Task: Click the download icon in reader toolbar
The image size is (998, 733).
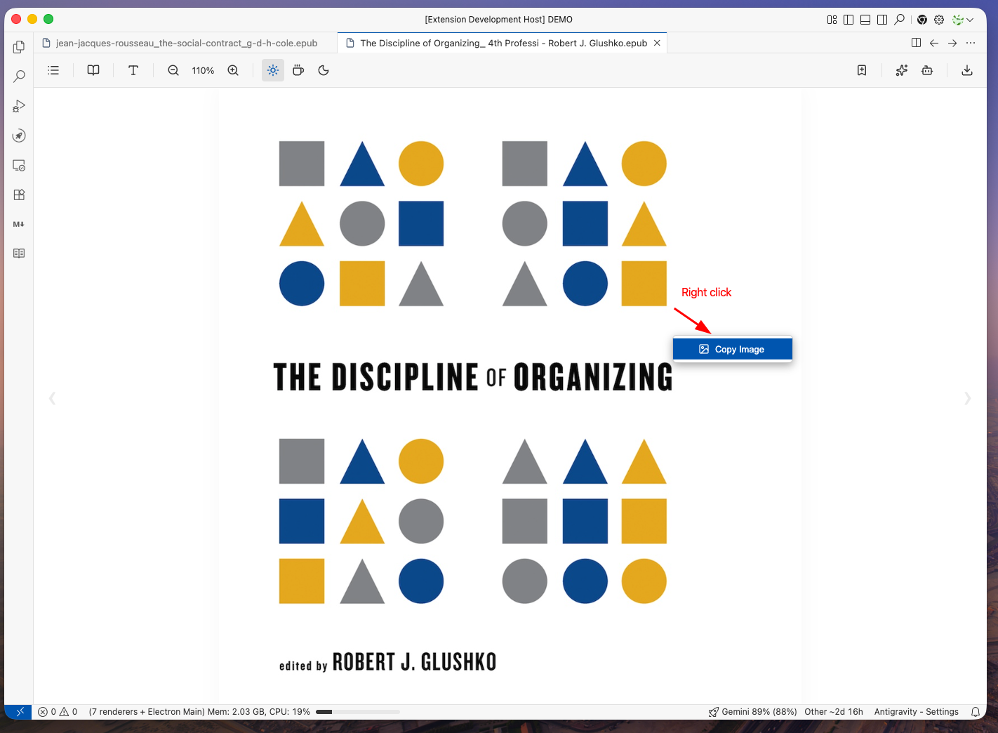Action: (967, 70)
